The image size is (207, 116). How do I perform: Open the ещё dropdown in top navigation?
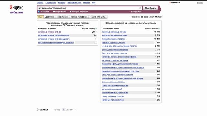(x=93, y=3)
